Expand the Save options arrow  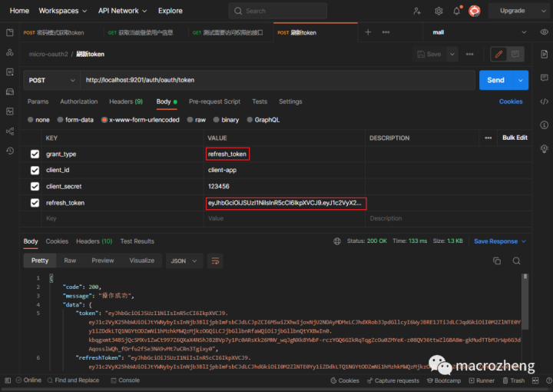pos(452,55)
